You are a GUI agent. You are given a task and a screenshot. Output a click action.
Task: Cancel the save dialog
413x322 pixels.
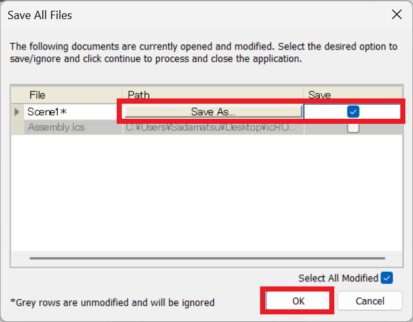[x=370, y=301]
